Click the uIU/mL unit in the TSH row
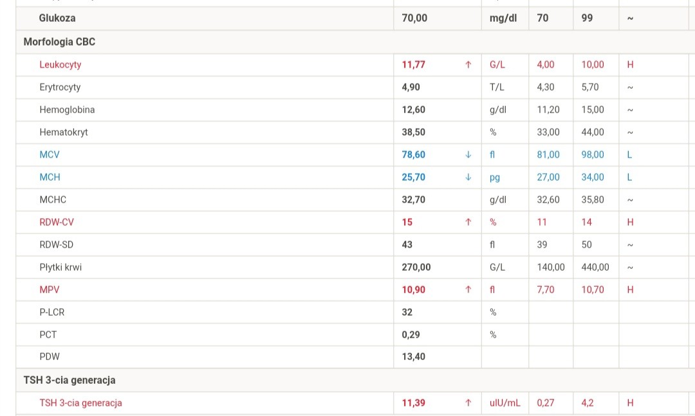The image size is (695, 416). [x=505, y=403]
